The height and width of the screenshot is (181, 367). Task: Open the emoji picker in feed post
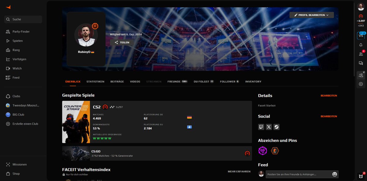tap(335, 174)
